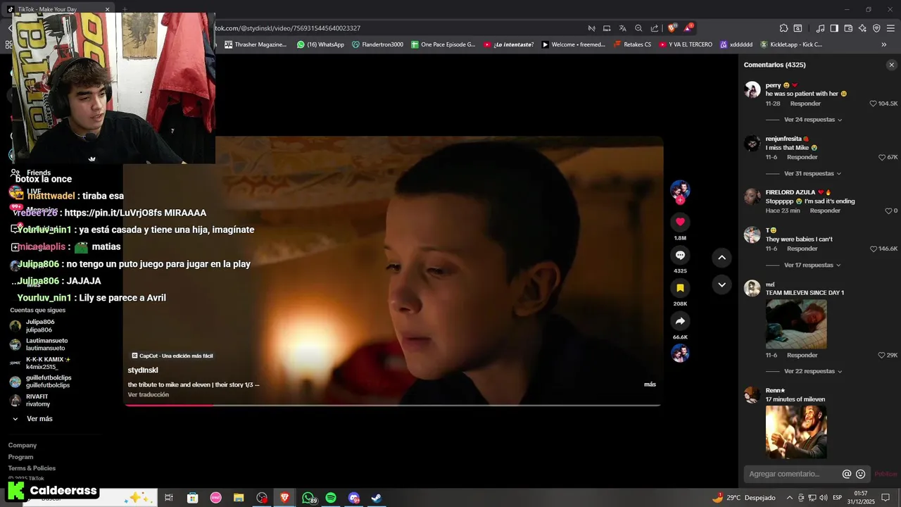
Task: Open RIVAFIT account in sidebar list
Action: 30,400
